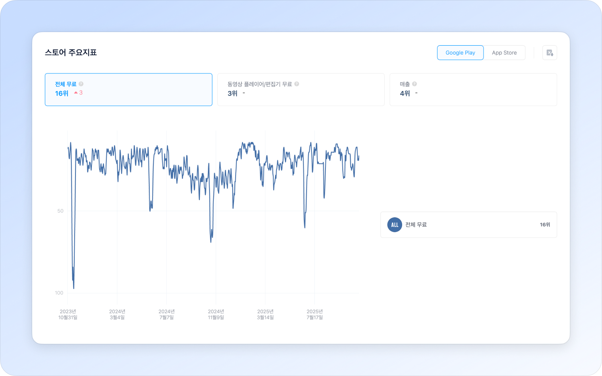Click the help icon beside 전체 무료
The image size is (602, 376).
tap(81, 84)
